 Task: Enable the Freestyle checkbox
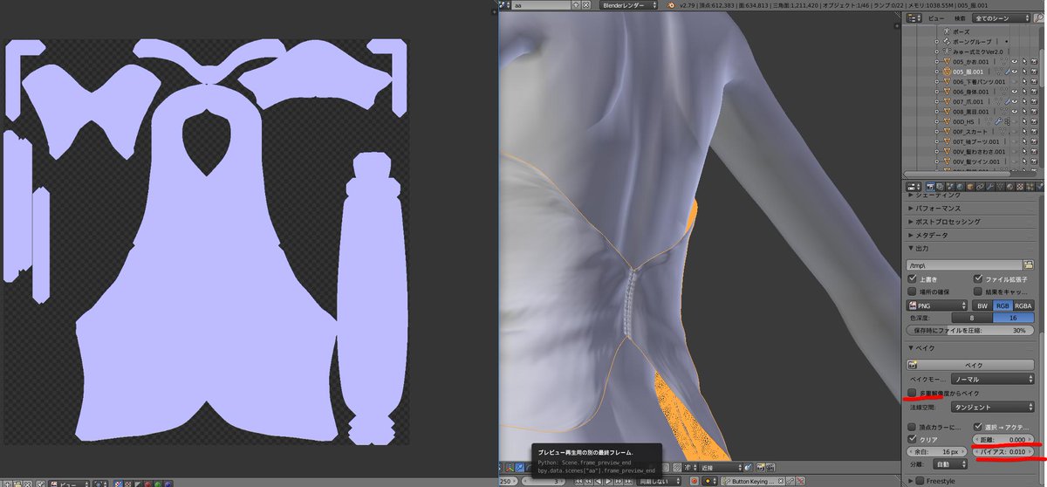click(x=919, y=481)
